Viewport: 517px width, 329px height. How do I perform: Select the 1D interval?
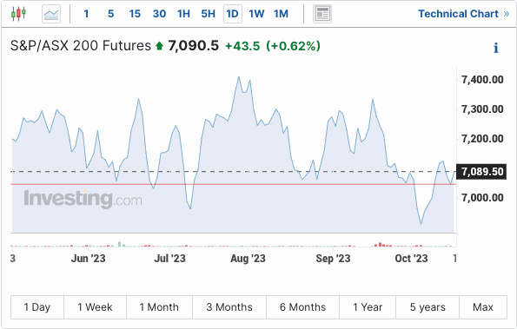click(233, 14)
